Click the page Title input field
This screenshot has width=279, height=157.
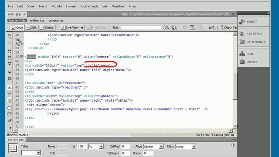(x=141, y=27)
